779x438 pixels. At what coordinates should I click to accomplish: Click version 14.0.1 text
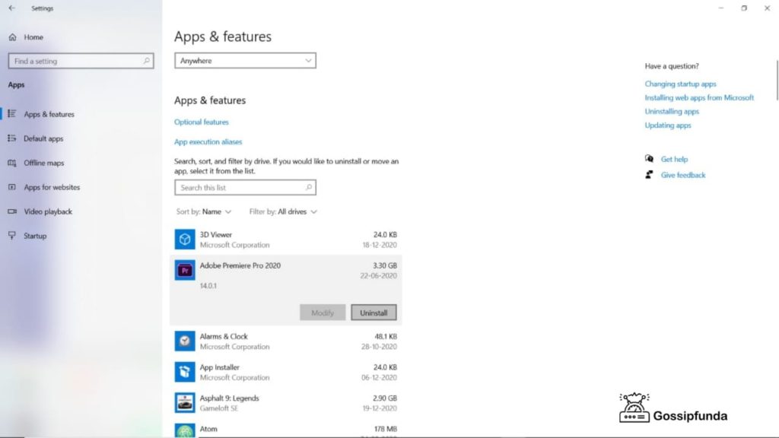pyautogui.click(x=208, y=286)
